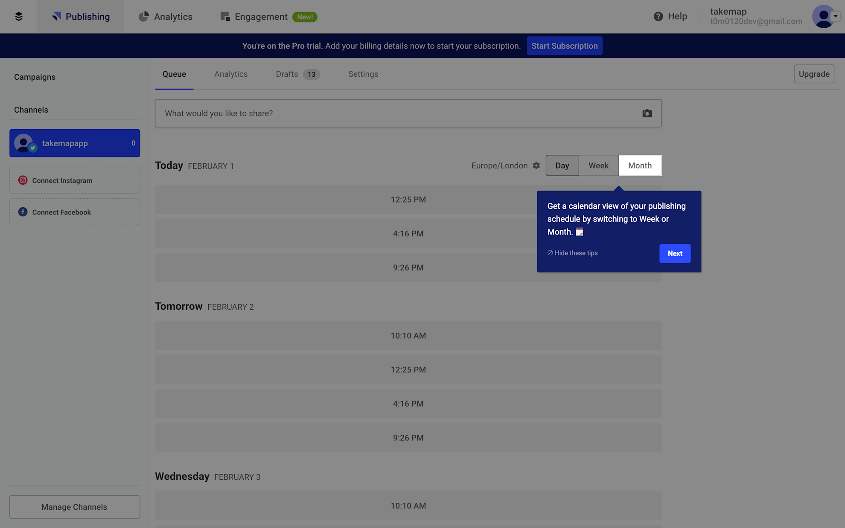Click the green New! badge
This screenshot has width=845, height=528.
305,17
